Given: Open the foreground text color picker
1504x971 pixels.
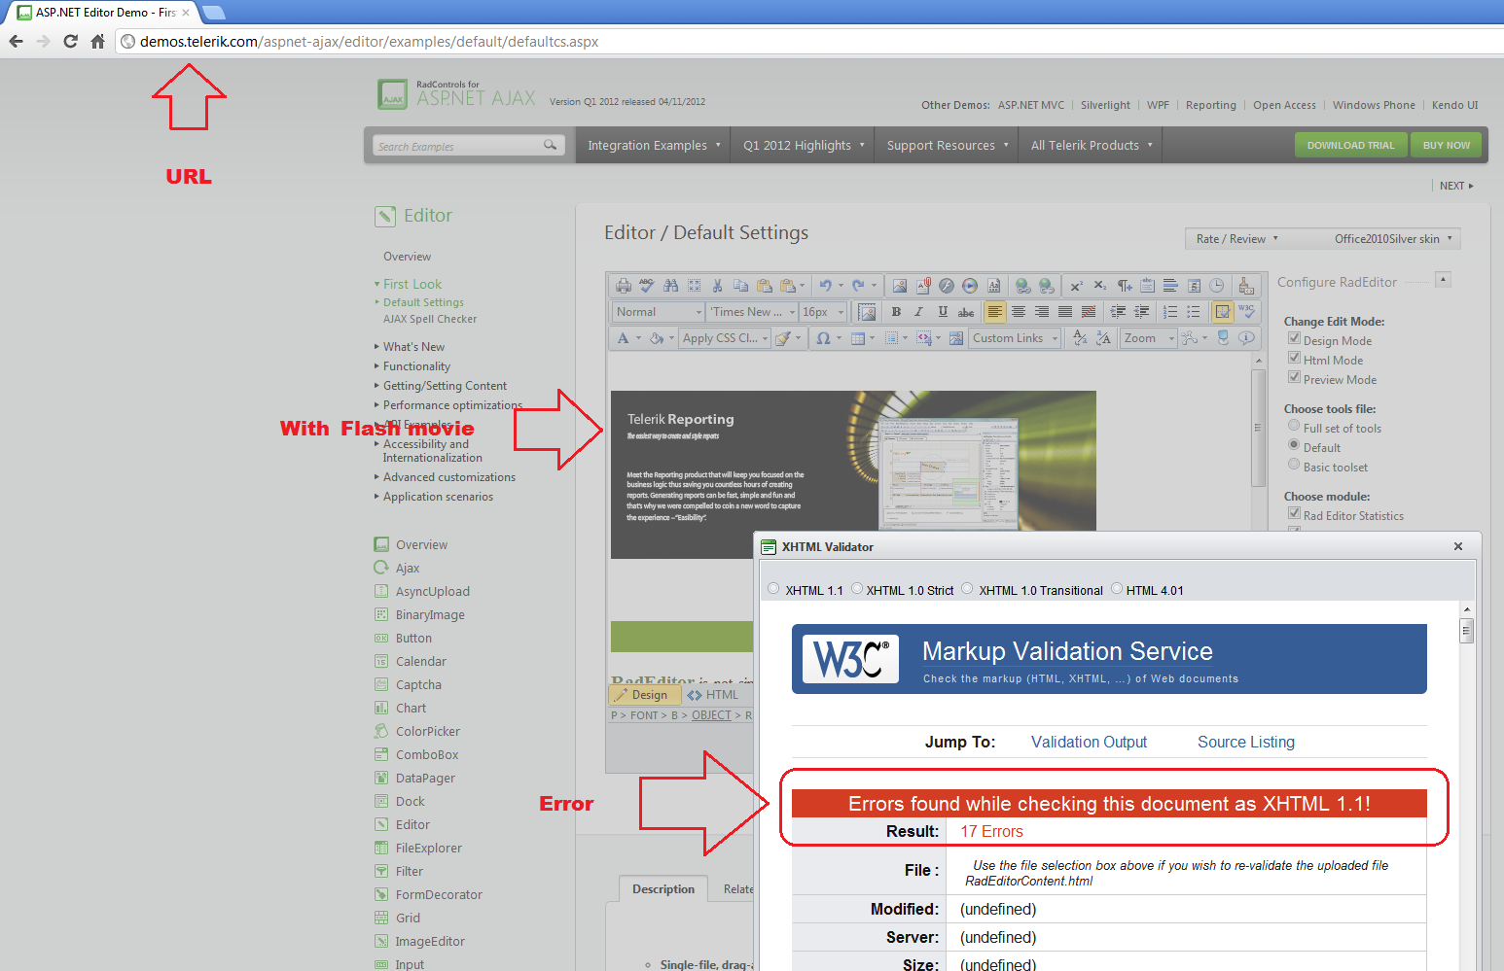Looking at the screenshot, I should tap(624, 338).
